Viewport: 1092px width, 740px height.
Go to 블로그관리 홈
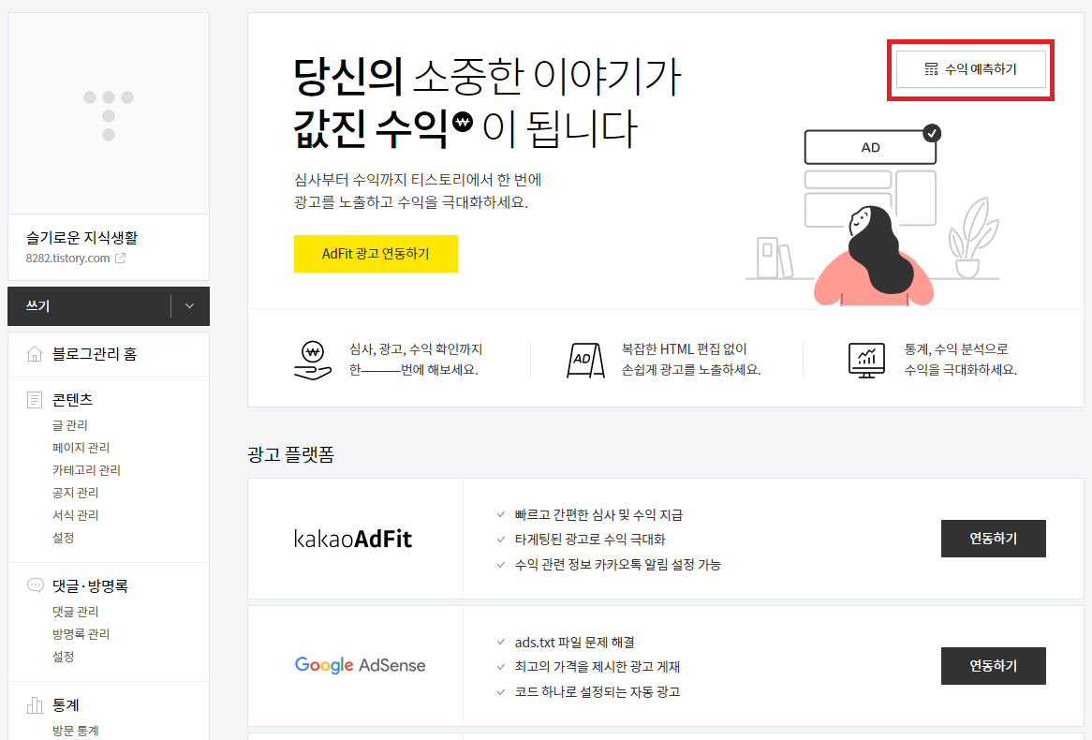(x=95, y=354)
